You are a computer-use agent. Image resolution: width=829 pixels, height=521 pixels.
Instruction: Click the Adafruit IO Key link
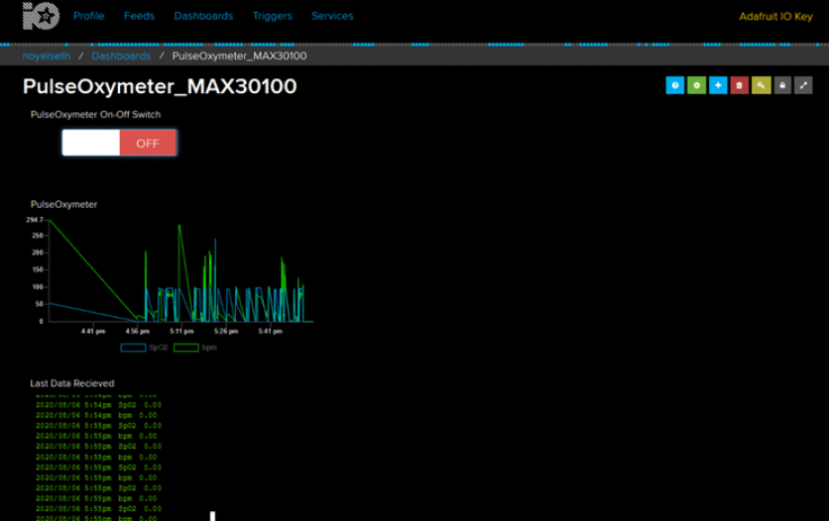[x=775, y=17]
